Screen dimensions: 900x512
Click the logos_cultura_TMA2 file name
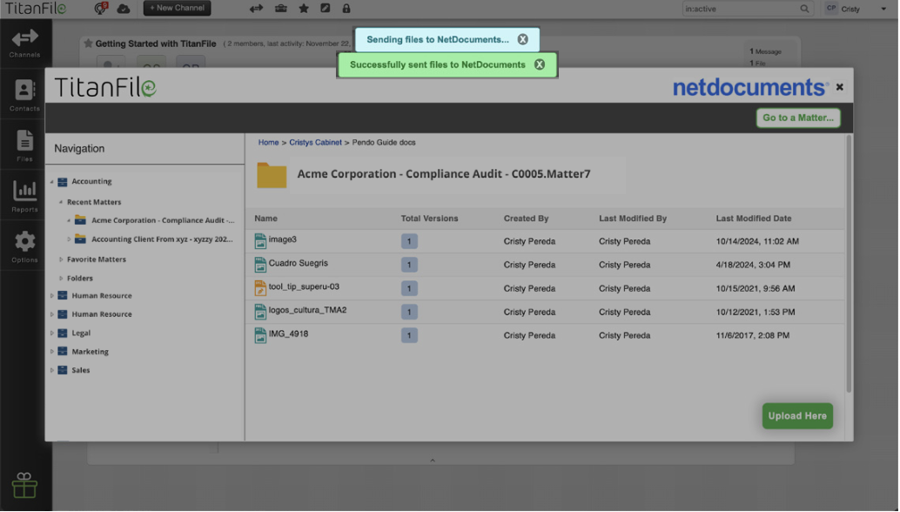(x=307, y=311)
